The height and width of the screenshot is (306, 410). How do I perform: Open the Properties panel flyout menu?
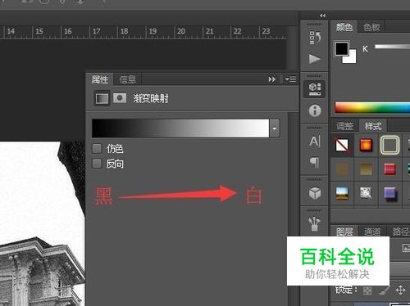[290, 79]
